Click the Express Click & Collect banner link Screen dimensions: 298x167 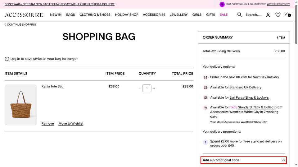60,4
